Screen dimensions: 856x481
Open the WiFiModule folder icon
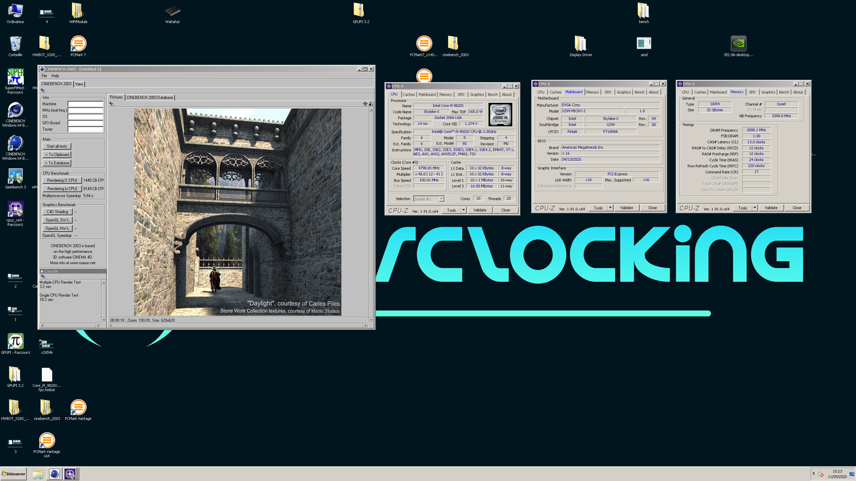pos(78,14)
